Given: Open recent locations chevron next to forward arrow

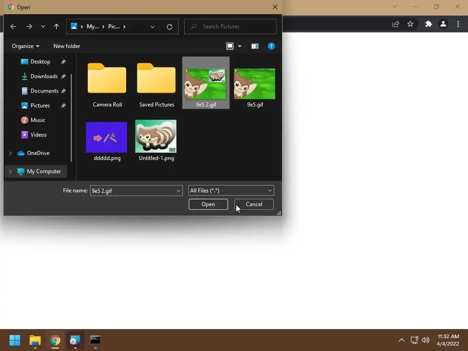Looking at the screenshot, I should 43,27.
